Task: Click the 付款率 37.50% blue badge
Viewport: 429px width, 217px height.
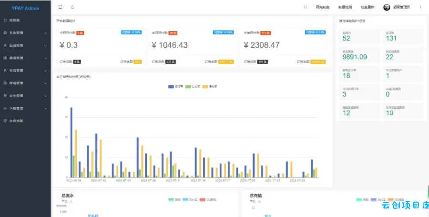Action: pos(131,32)
